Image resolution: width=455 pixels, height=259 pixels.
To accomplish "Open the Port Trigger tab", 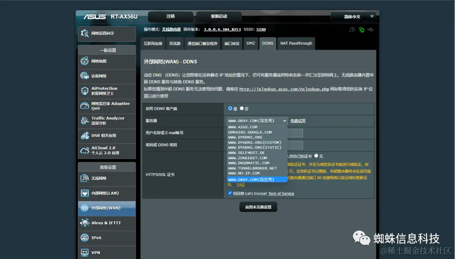I will pos(203,43).
